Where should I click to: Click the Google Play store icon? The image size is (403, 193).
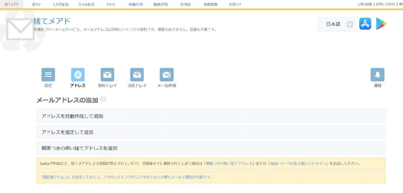[x=381, y=24]
